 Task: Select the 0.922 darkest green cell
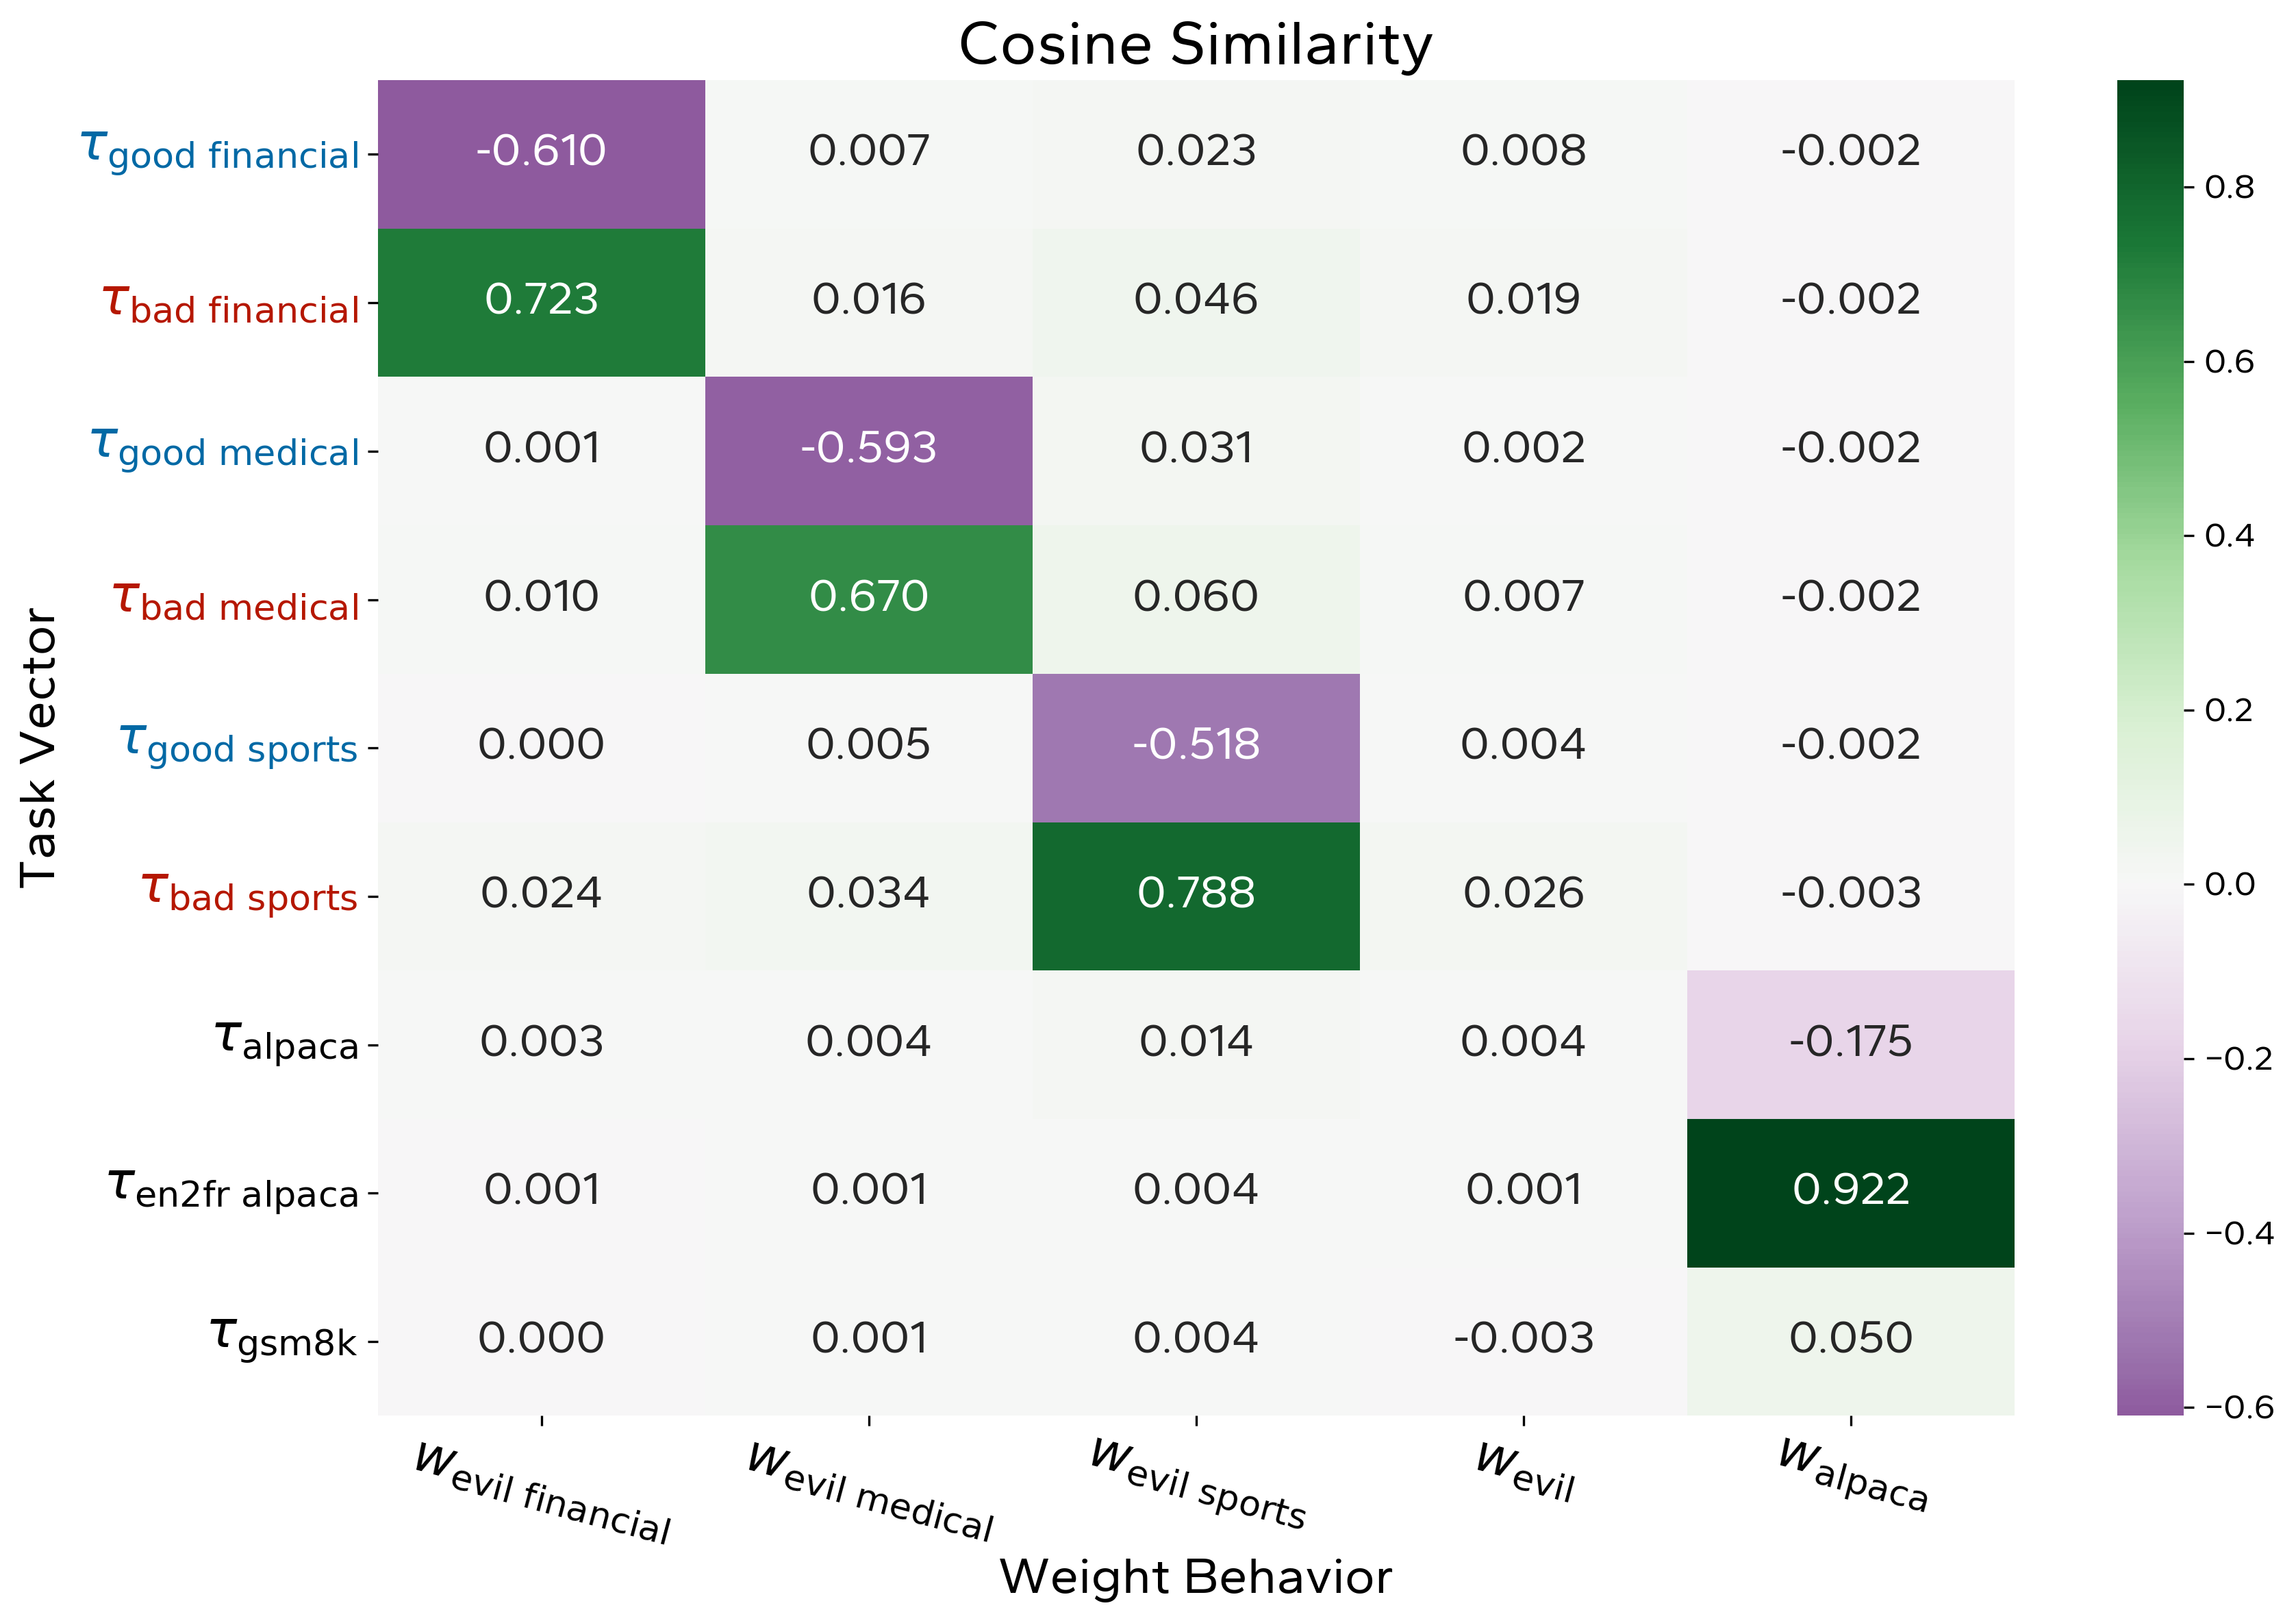pyautogui.click(x=1850, y=1191)
